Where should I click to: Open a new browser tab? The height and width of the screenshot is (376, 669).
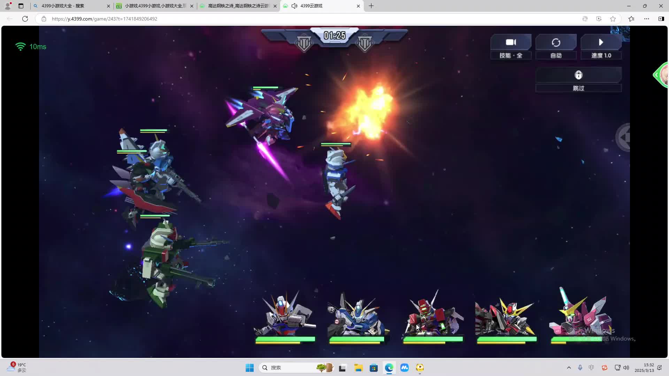click(371, 6)
